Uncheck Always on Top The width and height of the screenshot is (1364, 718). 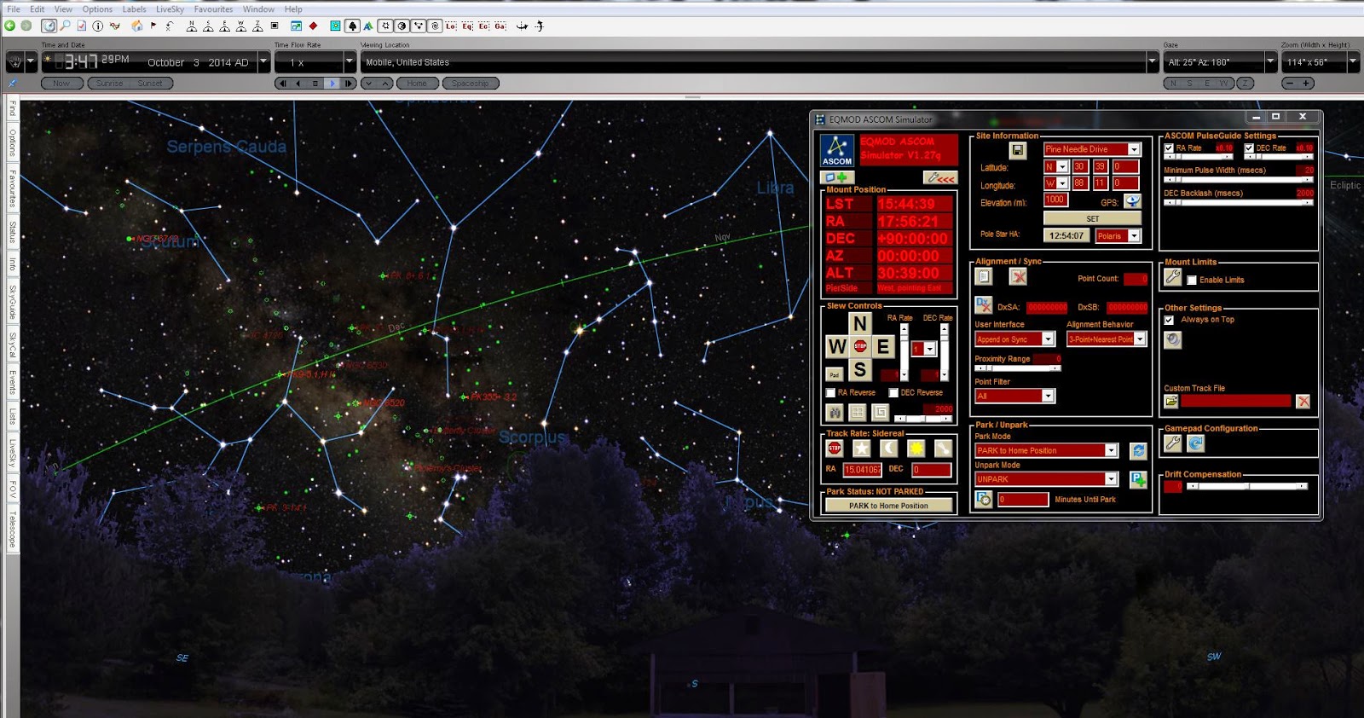click(1169, 320)
